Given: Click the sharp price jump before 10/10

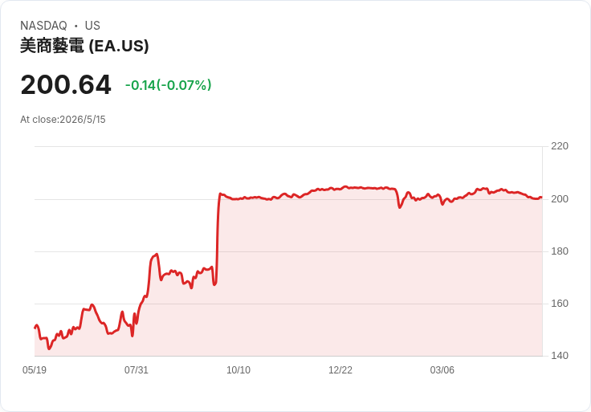Looking at the screenshot, I should point(218,238).
